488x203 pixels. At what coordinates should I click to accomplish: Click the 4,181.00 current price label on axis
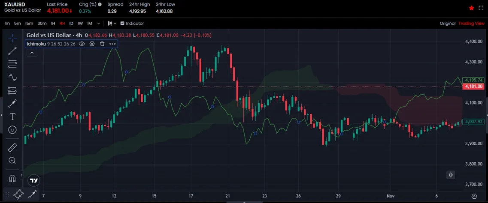pos(474,87)
